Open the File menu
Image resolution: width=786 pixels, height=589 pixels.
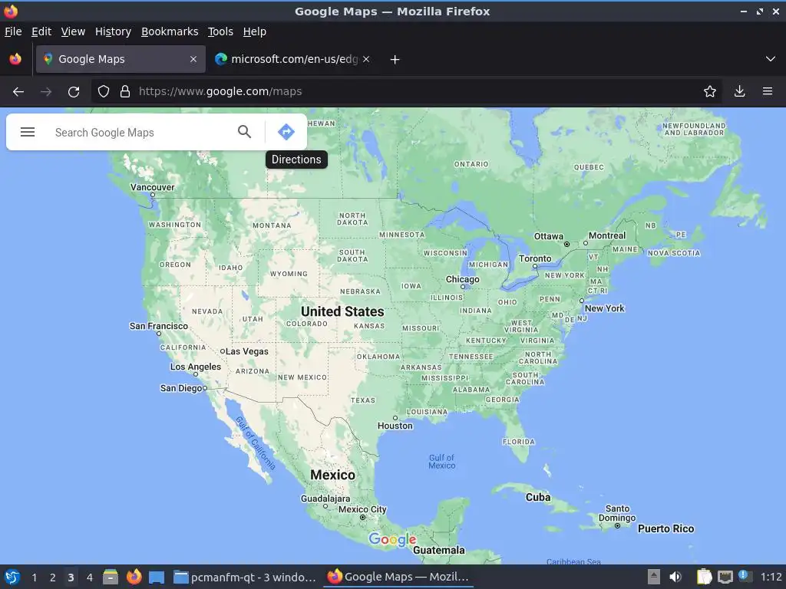13,31
